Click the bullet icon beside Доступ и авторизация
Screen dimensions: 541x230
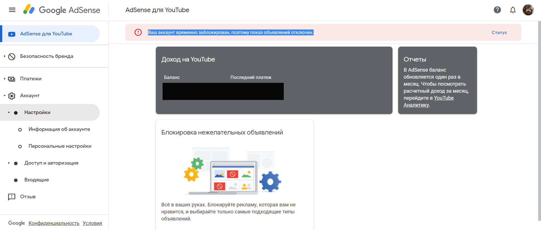click(x=16, y=163)
